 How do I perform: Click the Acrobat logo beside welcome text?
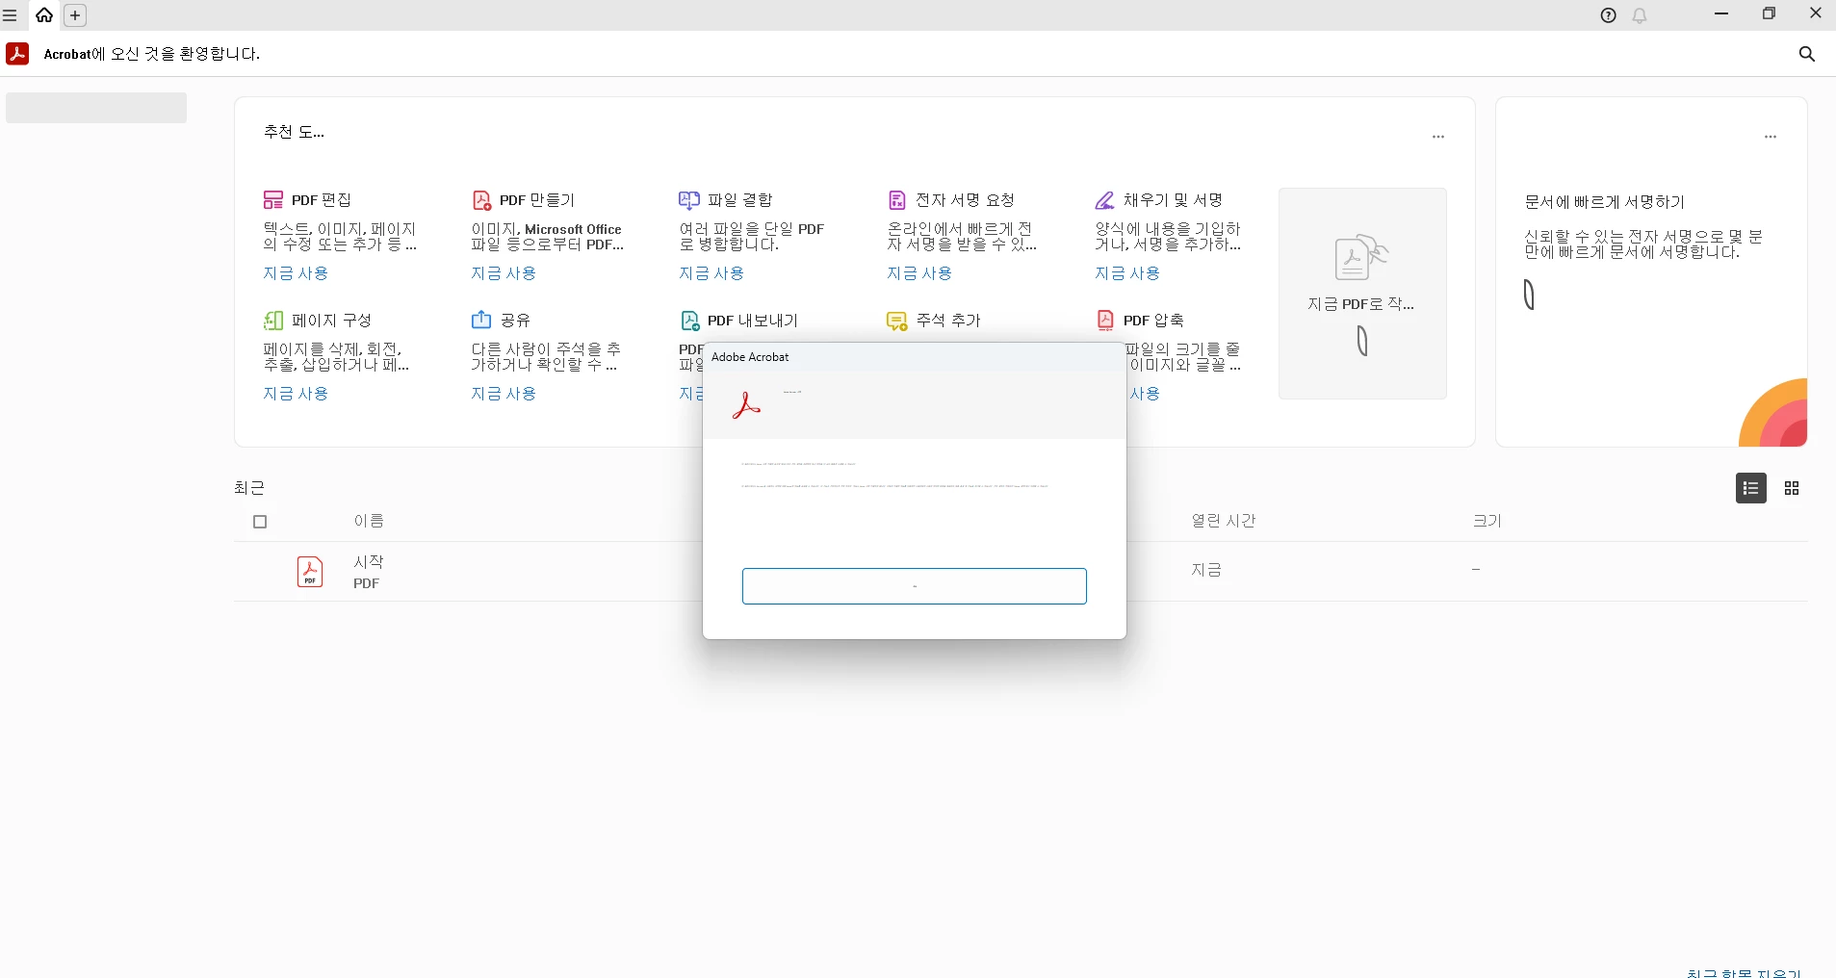point(17,54)
